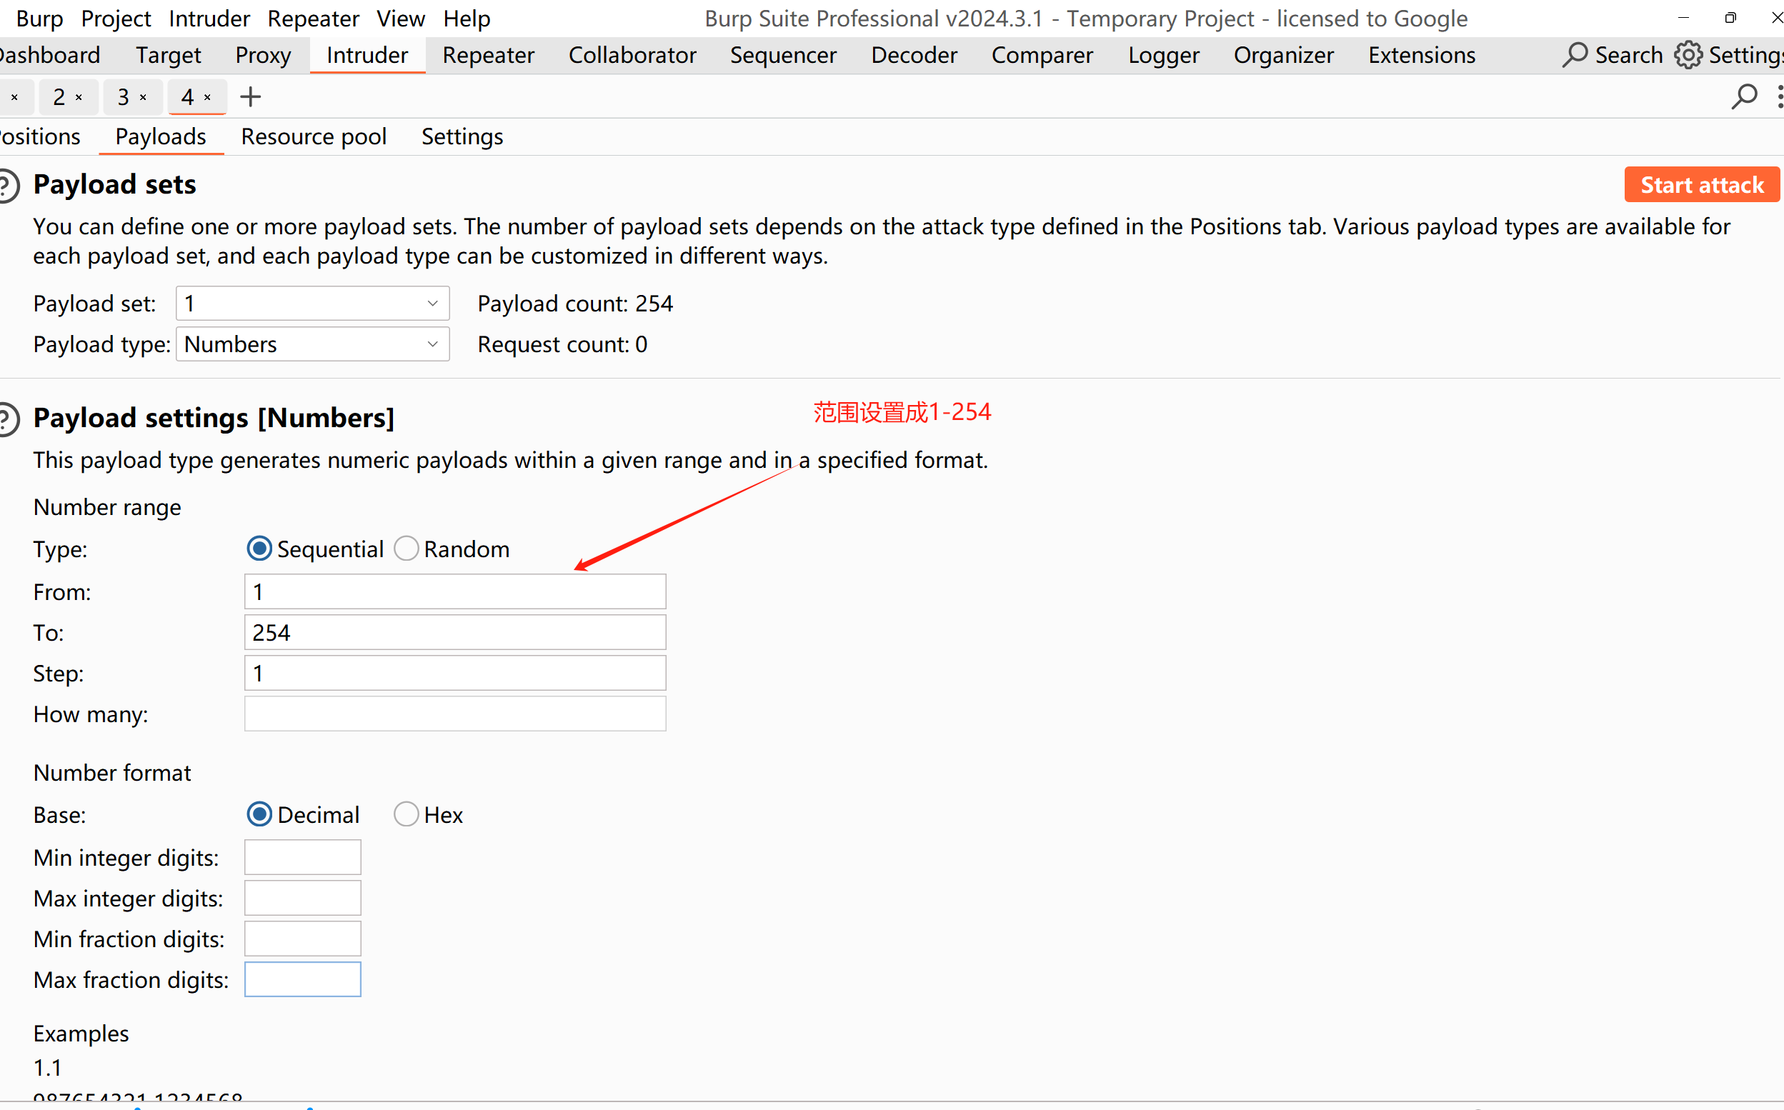1784x1110 pixels.
Task: Select the Hex number base
Action: pos(406,814)
